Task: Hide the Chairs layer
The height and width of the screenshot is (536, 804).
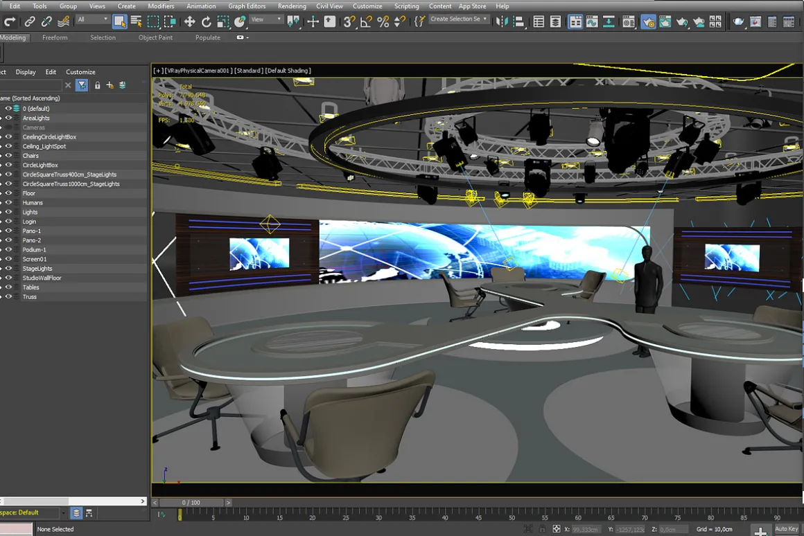Action: click(9, 156)
